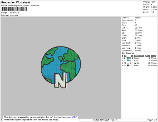Viewport: 158px width, 122px height.
Task: Select the green color swatch in stop sequence
Action: (128, 58)
